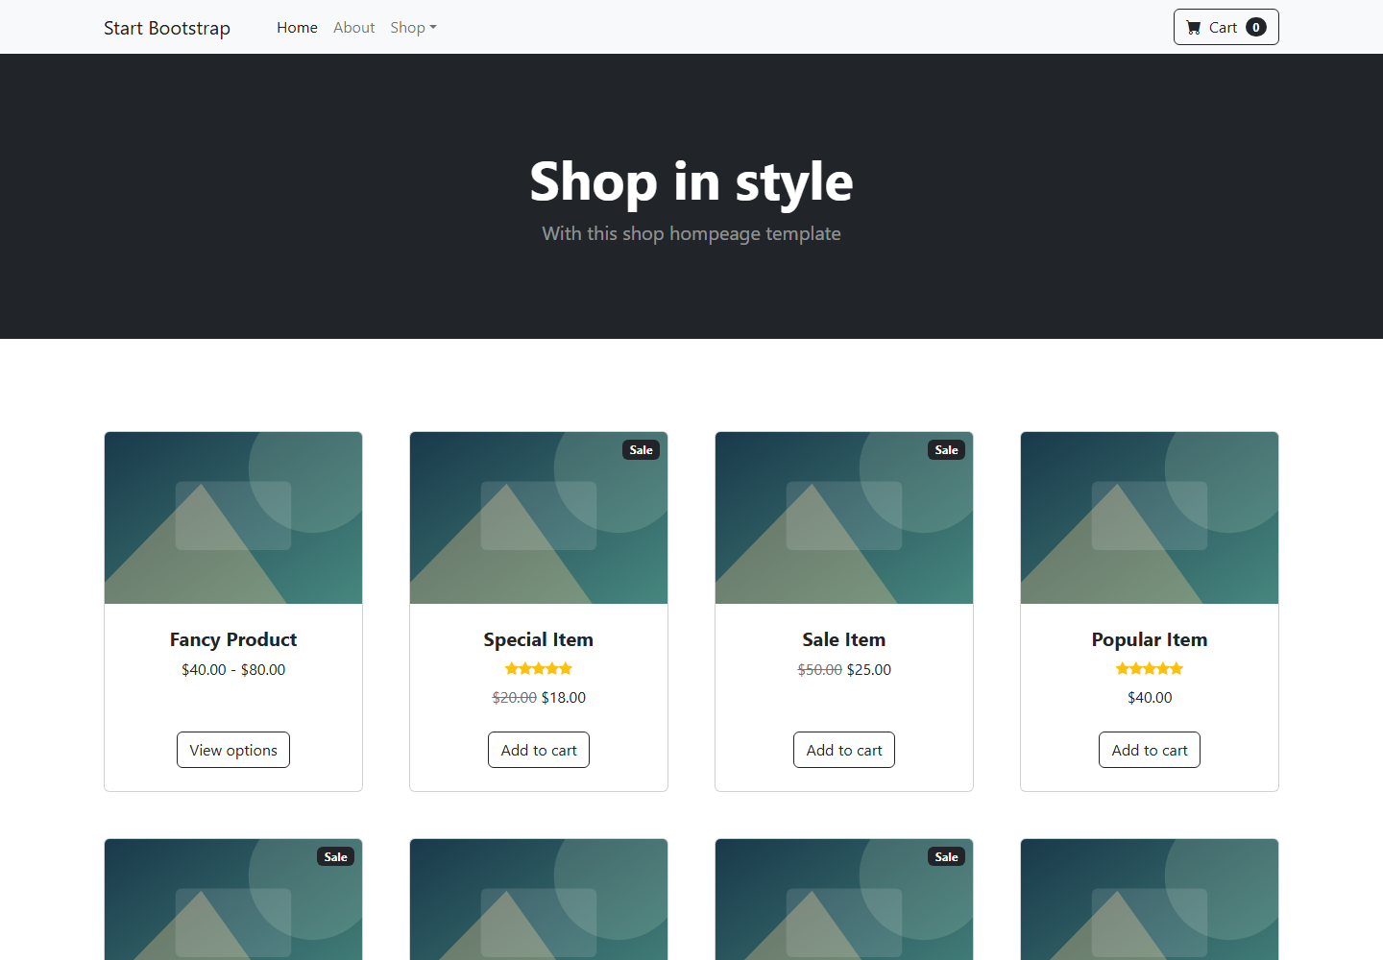Go to the Home page link
Screen dimensions: 1383x960
[x=297, y=28]
